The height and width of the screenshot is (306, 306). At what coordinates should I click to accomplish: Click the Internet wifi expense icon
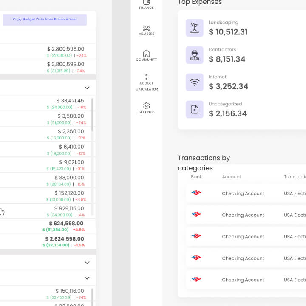coord(195,82)
